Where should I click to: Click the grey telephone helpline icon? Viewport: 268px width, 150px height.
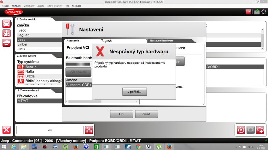tap(251, 130)
